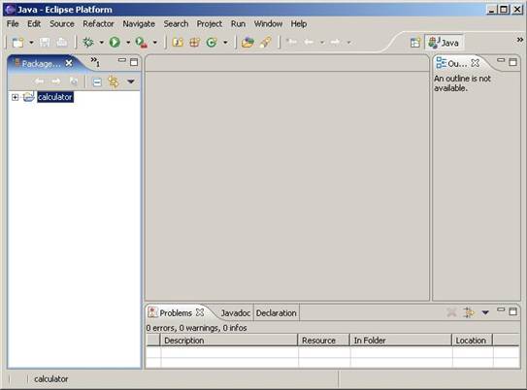Close the Problems view
Screen dimensions: 527x390
[x=200, y=312]
